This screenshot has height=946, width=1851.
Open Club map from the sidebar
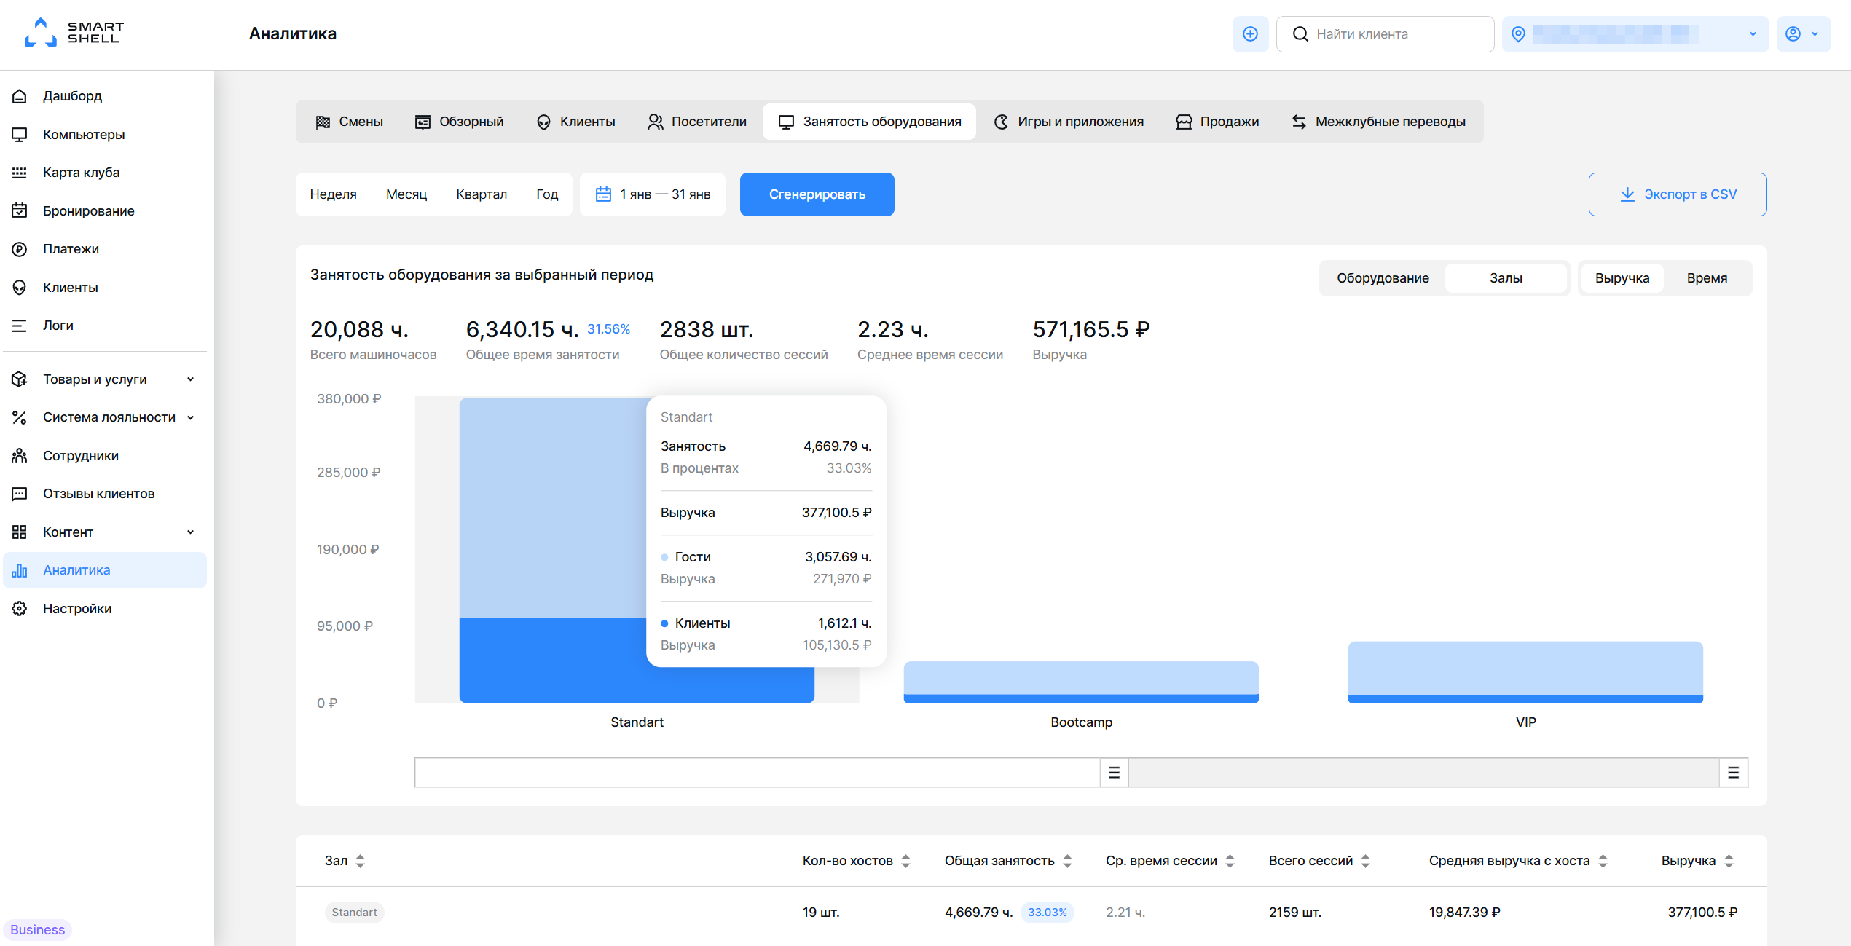[81, 173]
